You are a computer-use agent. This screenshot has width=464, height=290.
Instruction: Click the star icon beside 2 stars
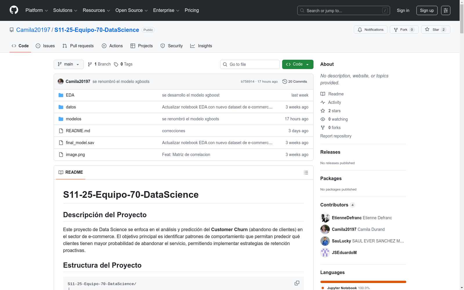pos(323,111)
